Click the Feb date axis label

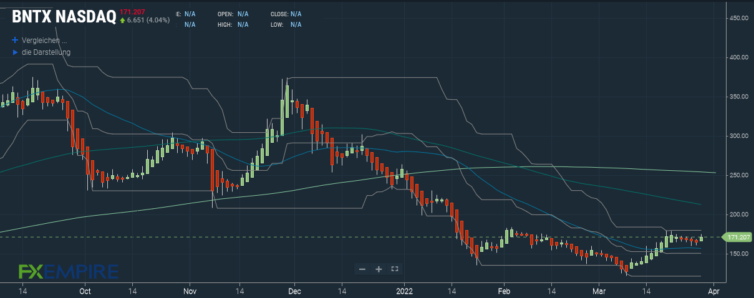pyautogui.click(x=505, y=291)
